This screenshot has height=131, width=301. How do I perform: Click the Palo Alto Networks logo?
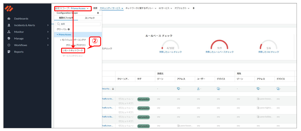(9, 9)
